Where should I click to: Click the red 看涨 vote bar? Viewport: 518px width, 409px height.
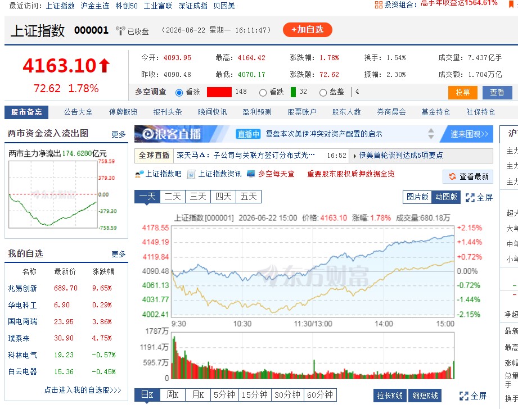click(x=219, y=92)
